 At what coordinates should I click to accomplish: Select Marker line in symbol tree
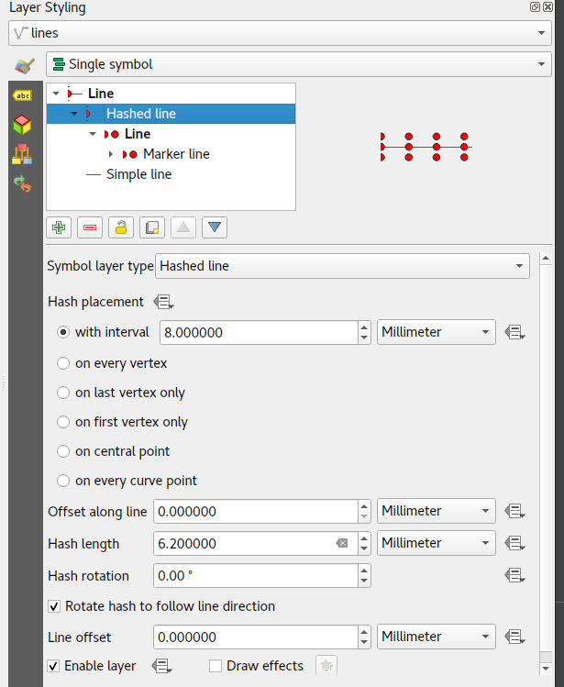click(x=176, y=154)
